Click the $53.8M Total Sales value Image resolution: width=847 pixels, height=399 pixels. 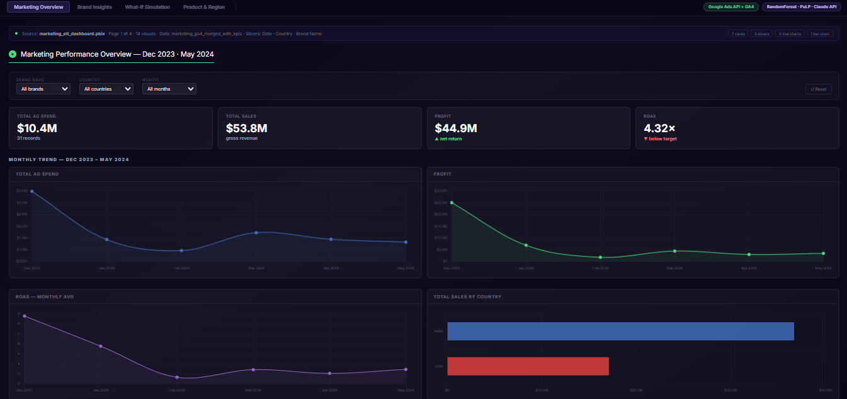coord(247,128)
